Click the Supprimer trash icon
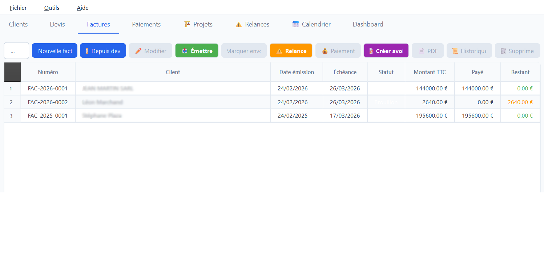This screenshot has width=544, height=257. 503,51
